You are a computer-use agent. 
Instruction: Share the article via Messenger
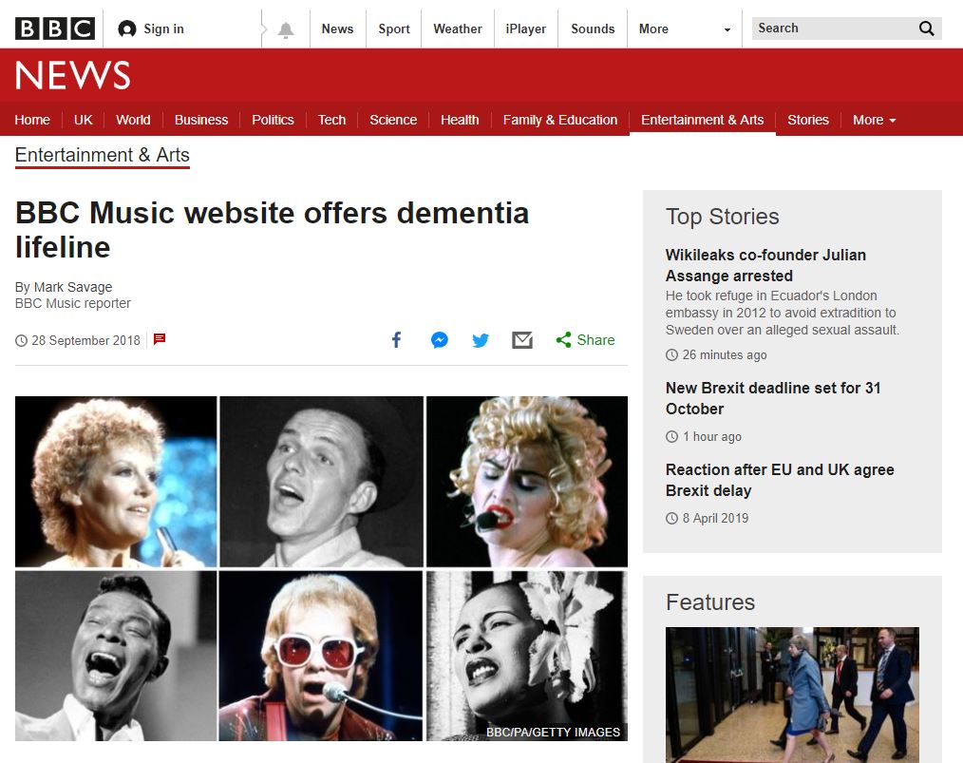[439, 340]
